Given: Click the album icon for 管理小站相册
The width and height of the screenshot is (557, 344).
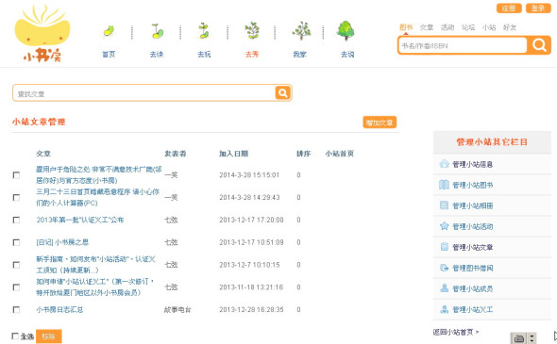Looking at the screenshot, I should (x=444, y=205).
